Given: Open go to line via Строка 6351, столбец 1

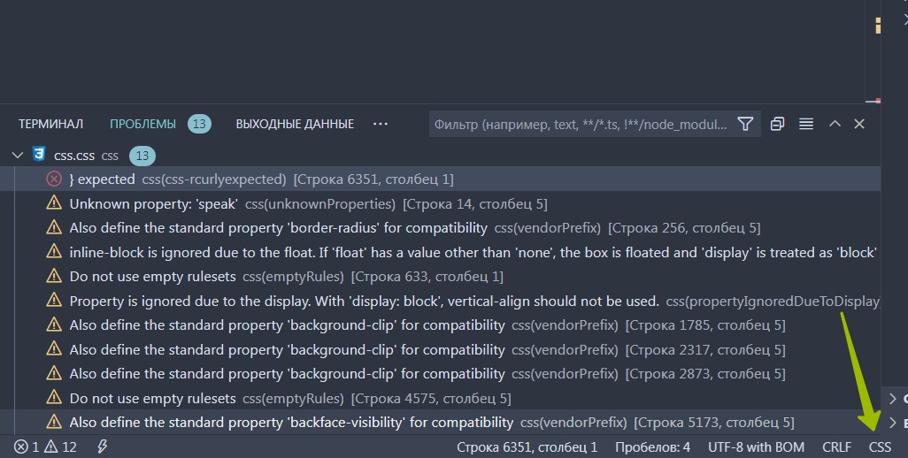Looking at the screenshot, I should coord(527,447).
